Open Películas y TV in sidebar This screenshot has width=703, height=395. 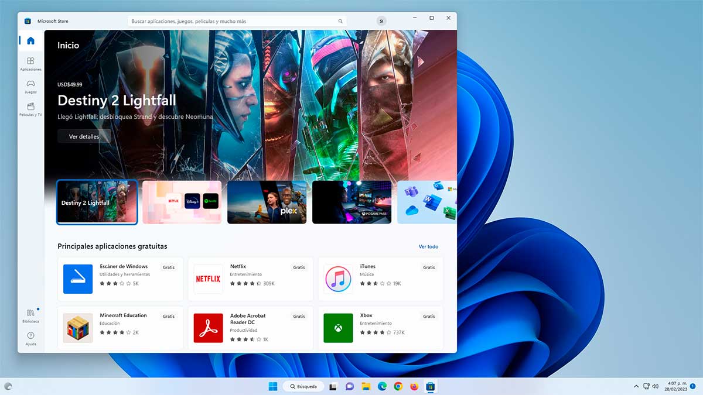coord(30,109)
